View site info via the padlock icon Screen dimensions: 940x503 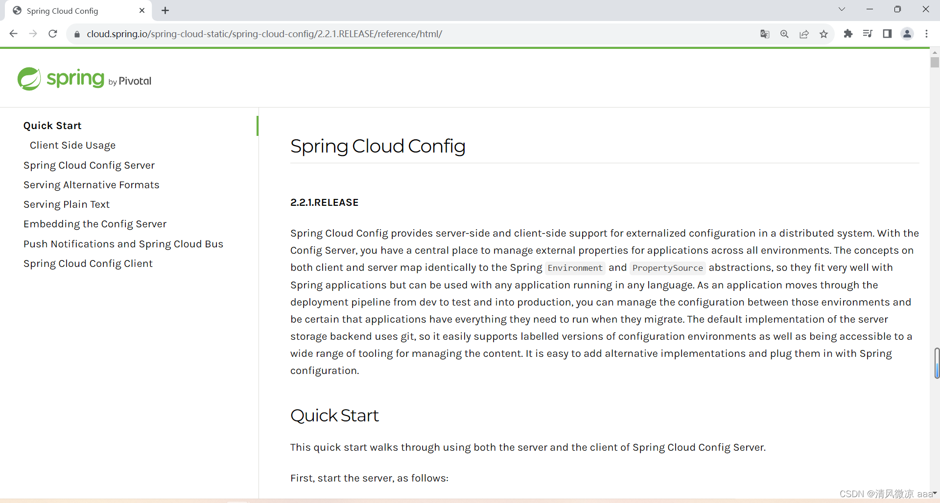(x=77, y=34)
